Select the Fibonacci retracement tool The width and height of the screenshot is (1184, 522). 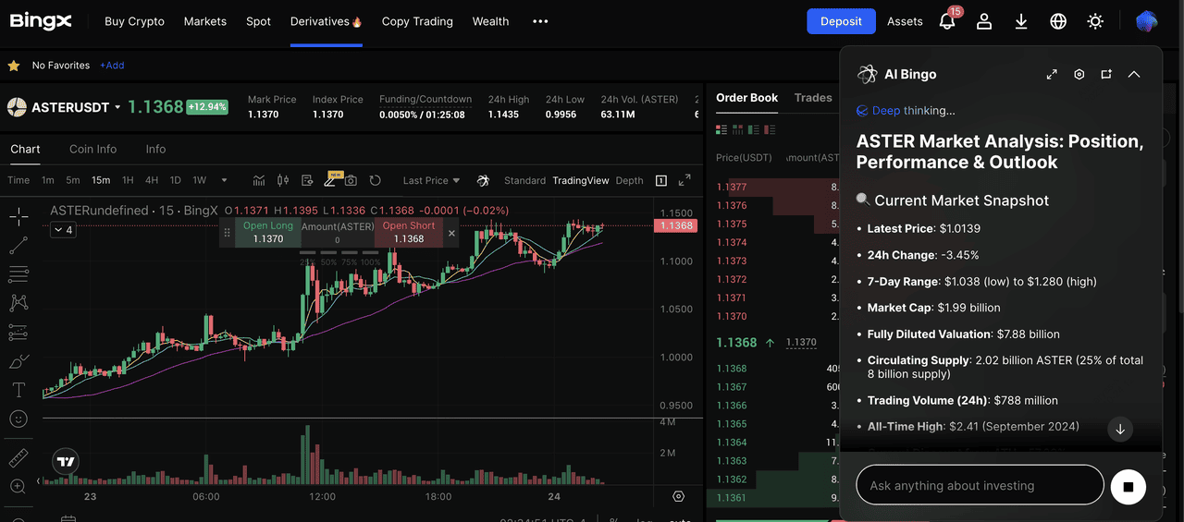pos(18,274)
